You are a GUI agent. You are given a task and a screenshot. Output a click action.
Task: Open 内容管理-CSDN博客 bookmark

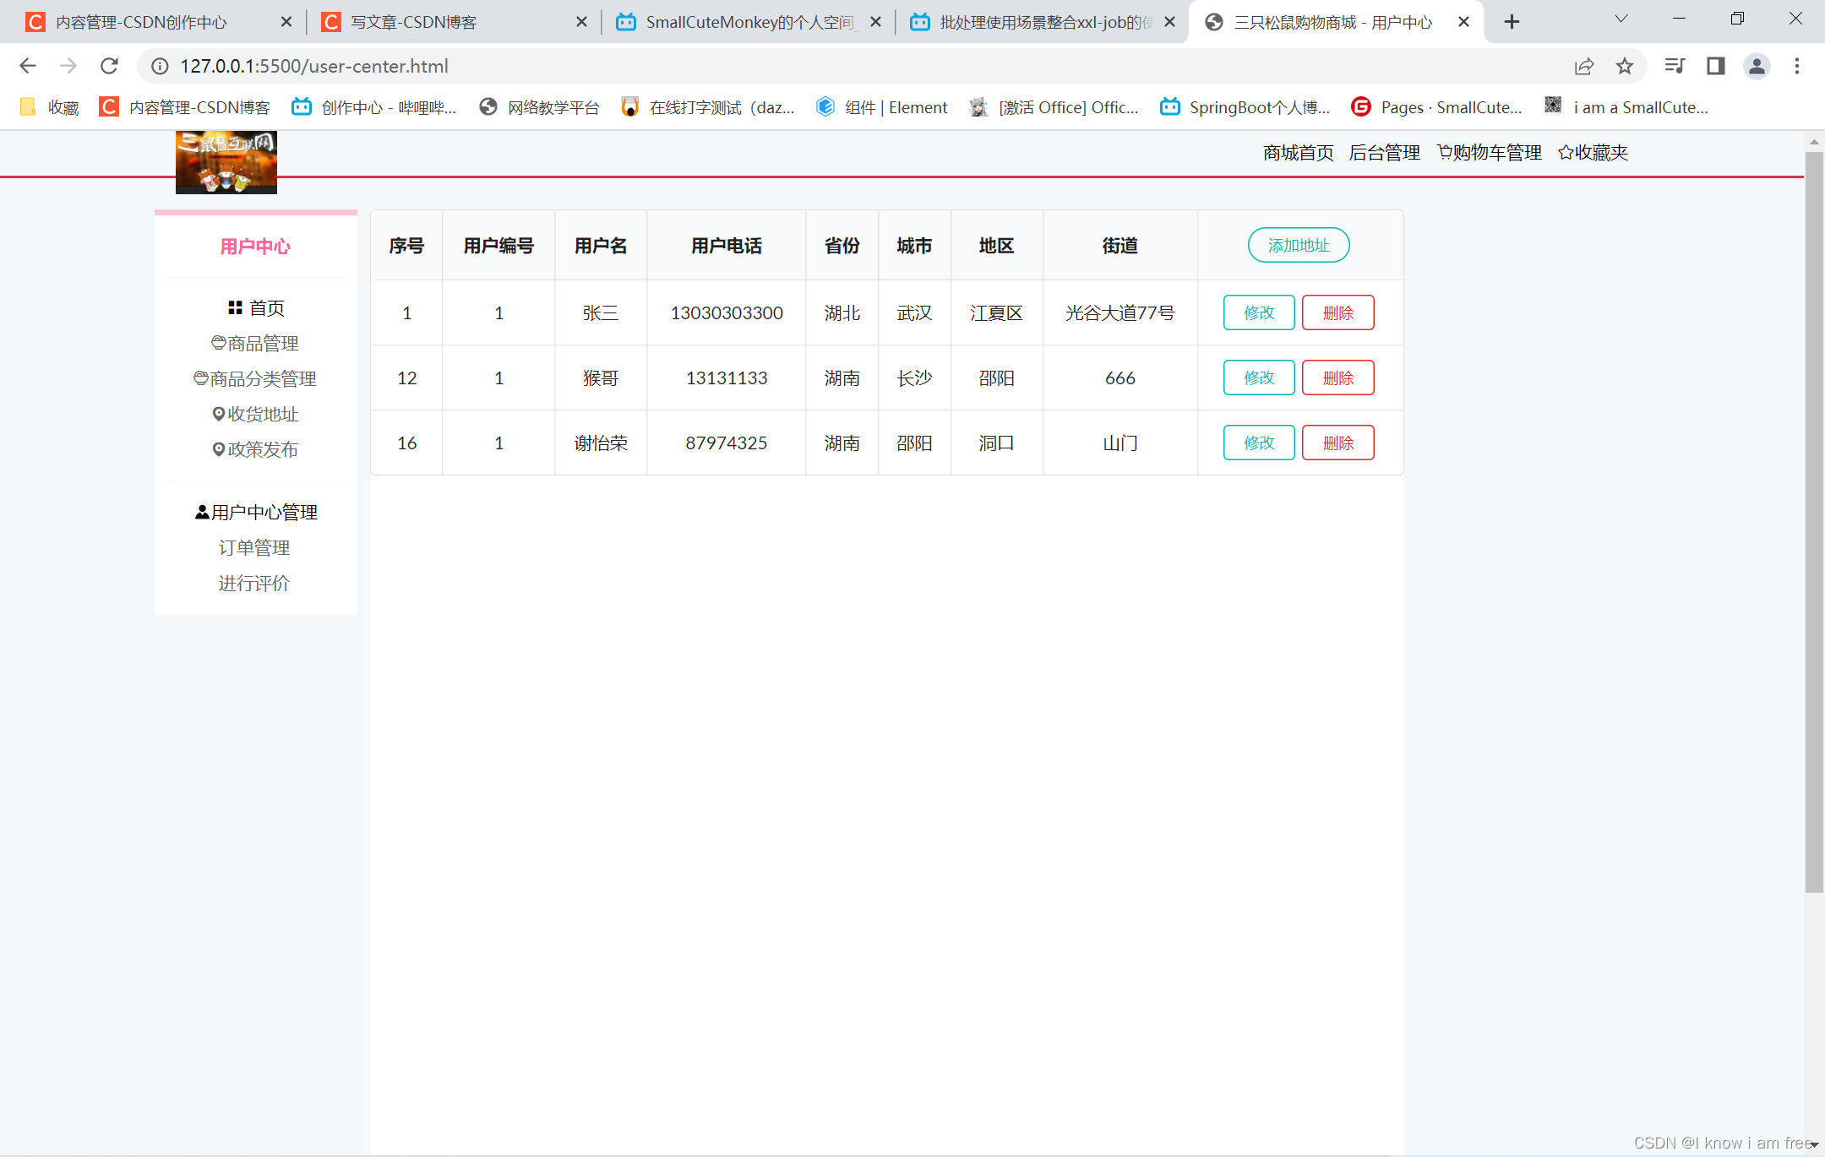click(x=184, y=107)
